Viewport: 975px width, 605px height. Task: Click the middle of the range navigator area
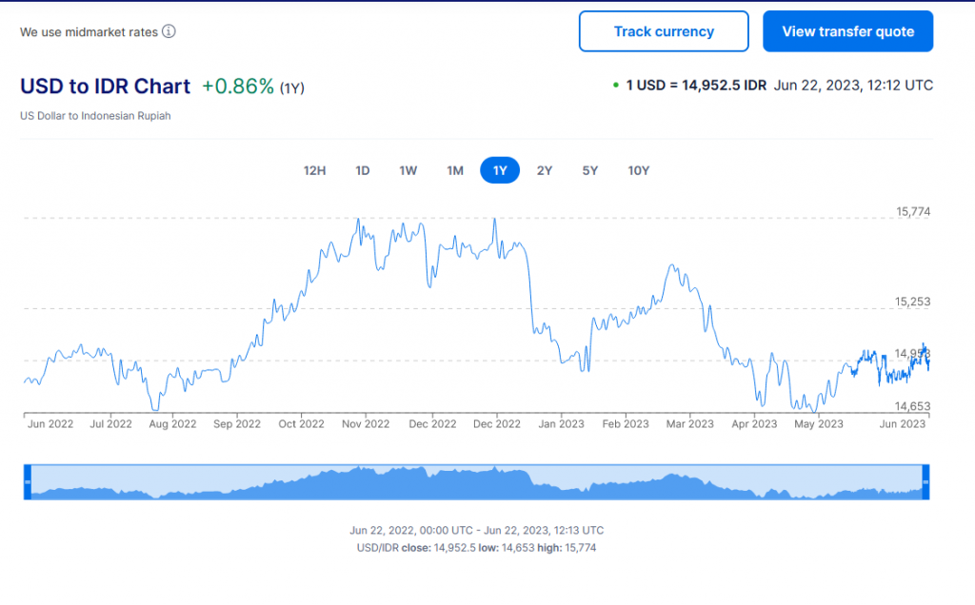[x=476, y=482]
